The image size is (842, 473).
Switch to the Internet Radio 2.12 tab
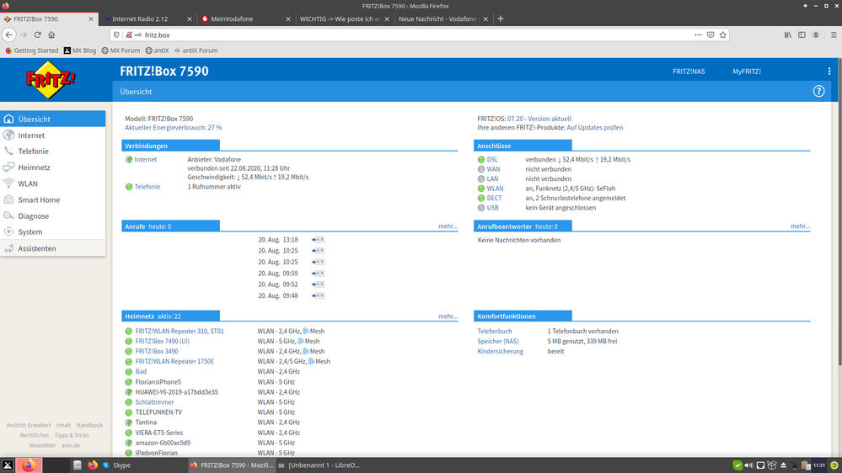(148, 19)
